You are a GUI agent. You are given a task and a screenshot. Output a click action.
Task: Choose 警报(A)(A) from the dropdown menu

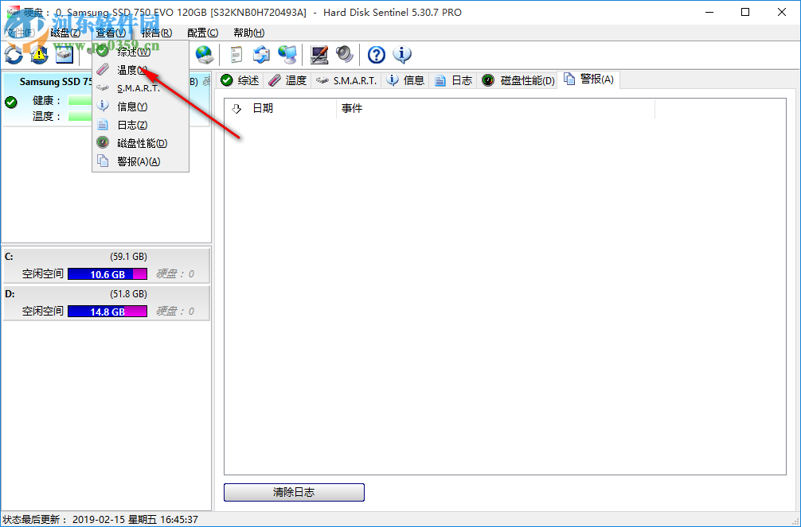click(140, 161)
